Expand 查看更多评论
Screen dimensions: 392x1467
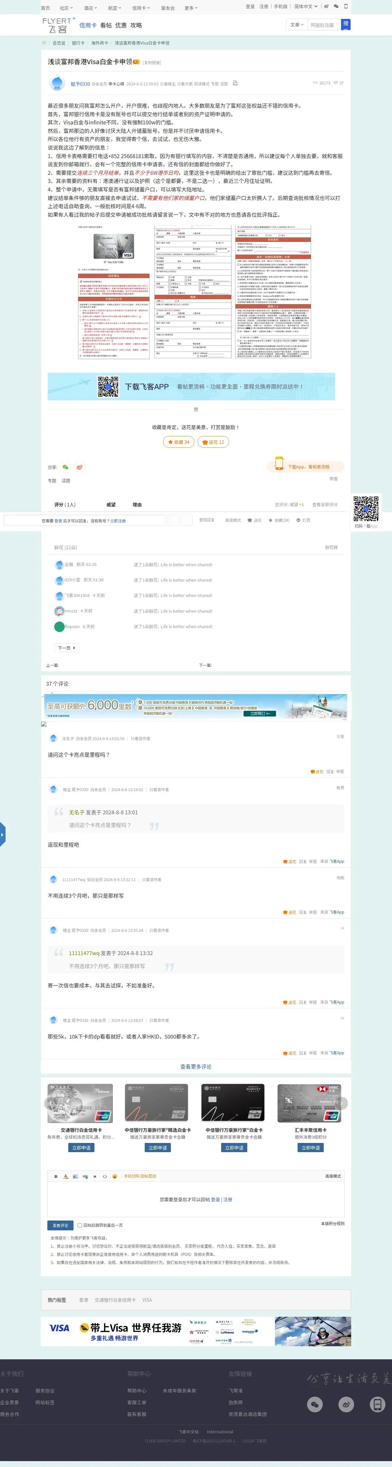(196, 1067)
